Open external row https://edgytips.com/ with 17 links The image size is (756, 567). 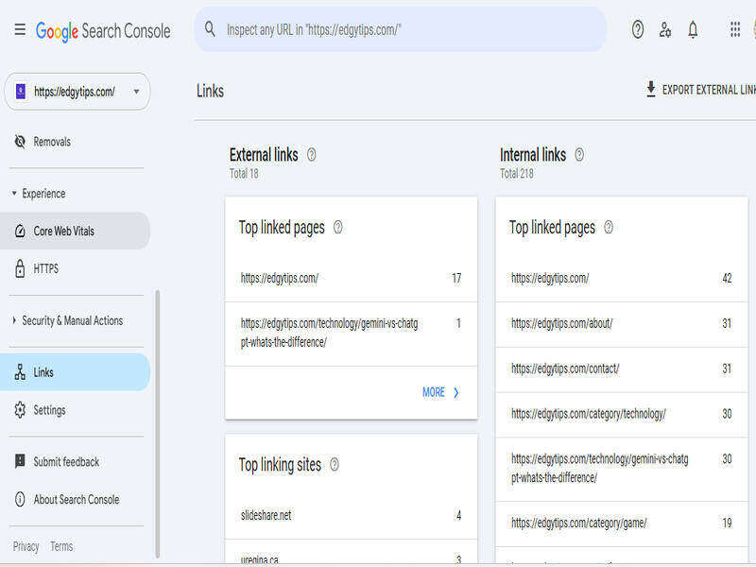point(351,279)
